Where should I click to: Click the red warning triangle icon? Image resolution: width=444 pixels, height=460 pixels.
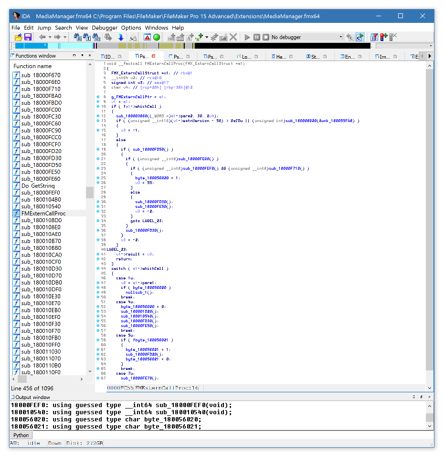pos(147,37)
